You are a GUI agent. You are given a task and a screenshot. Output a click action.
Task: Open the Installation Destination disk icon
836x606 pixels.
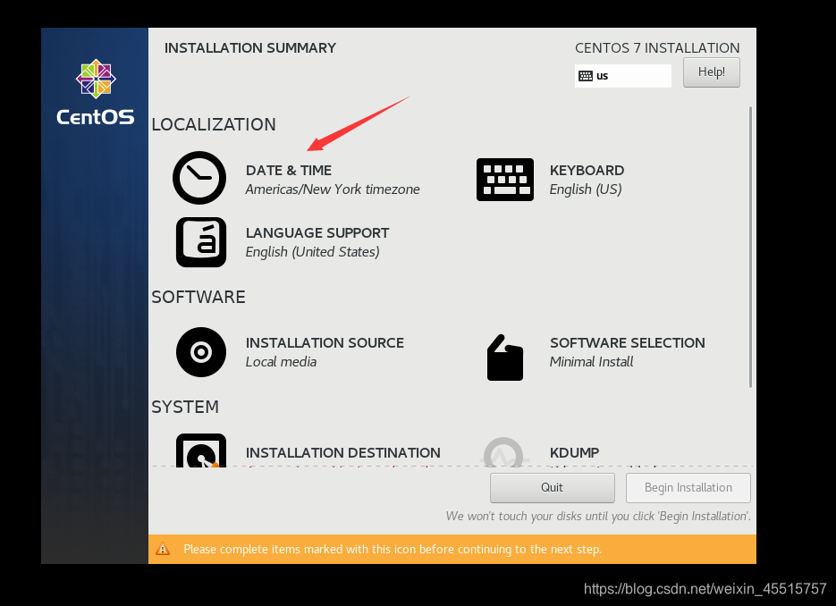(201, 450)
